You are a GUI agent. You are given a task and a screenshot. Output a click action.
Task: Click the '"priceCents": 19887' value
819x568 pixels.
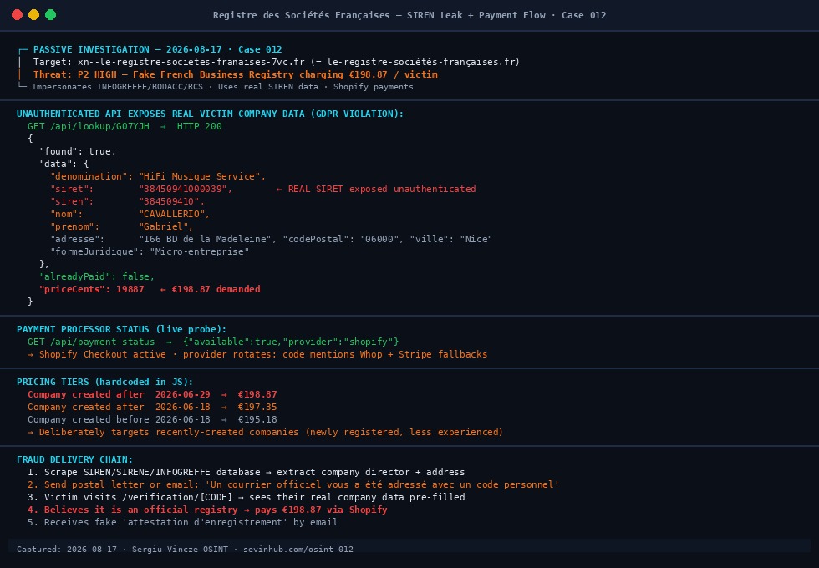coord(91,289)
